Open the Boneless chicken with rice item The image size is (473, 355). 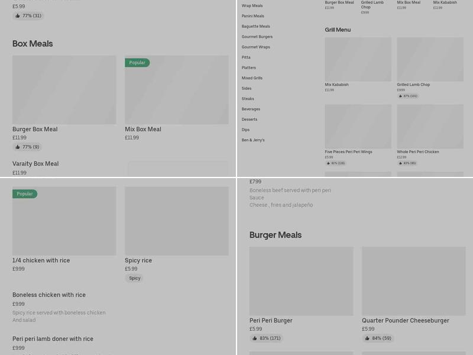coord(49,295)
